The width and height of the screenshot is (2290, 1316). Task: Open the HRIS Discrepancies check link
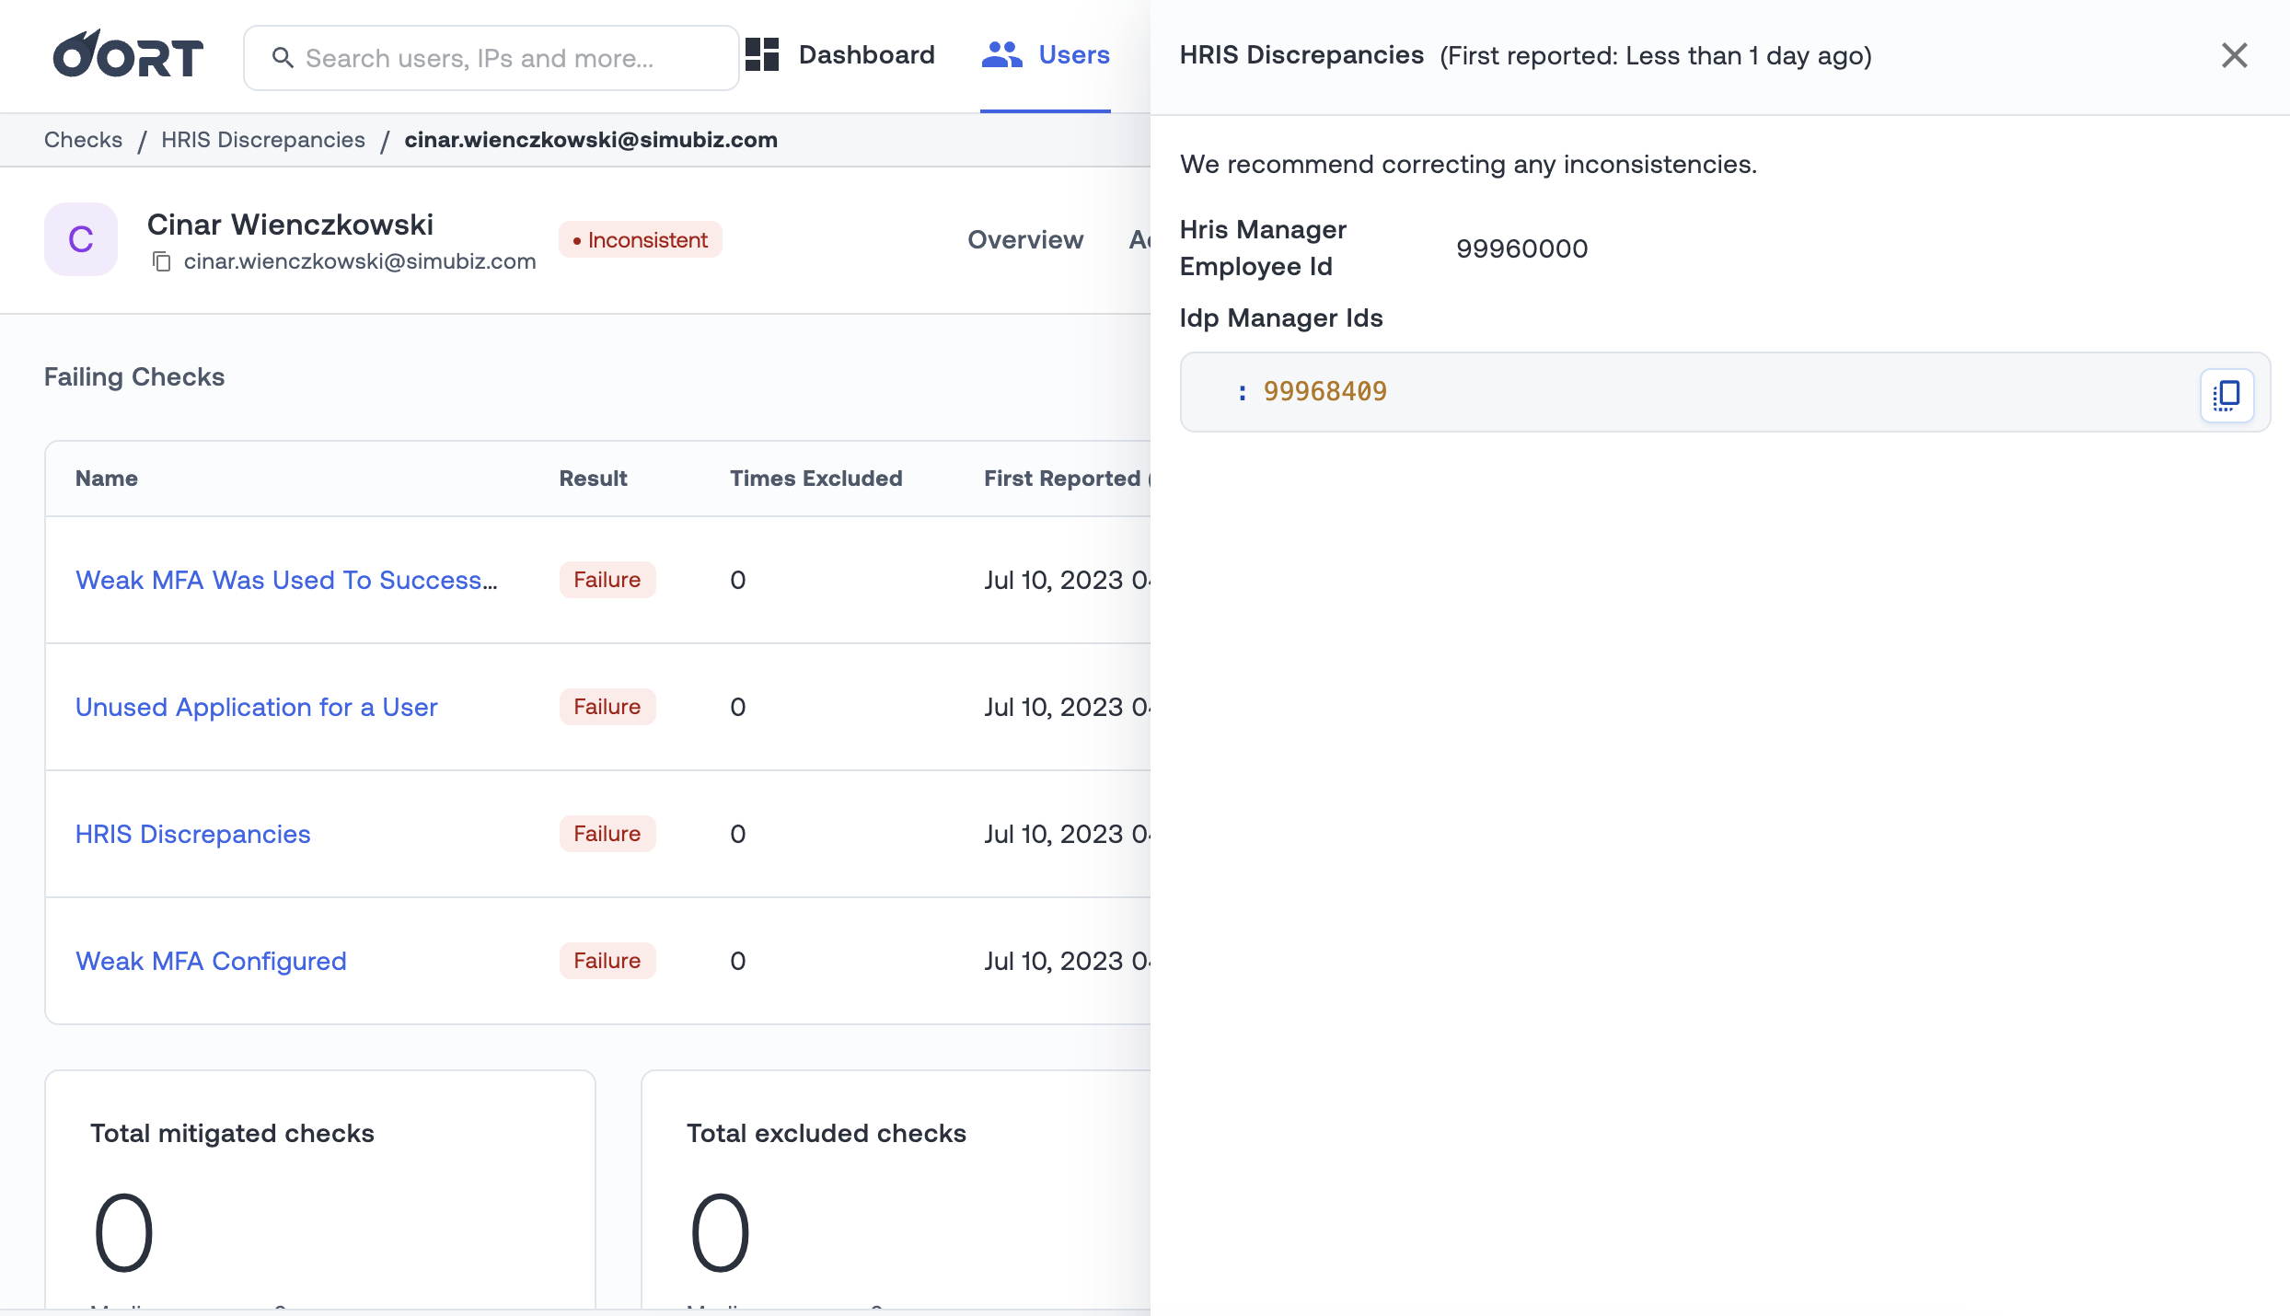click(192, 834)
